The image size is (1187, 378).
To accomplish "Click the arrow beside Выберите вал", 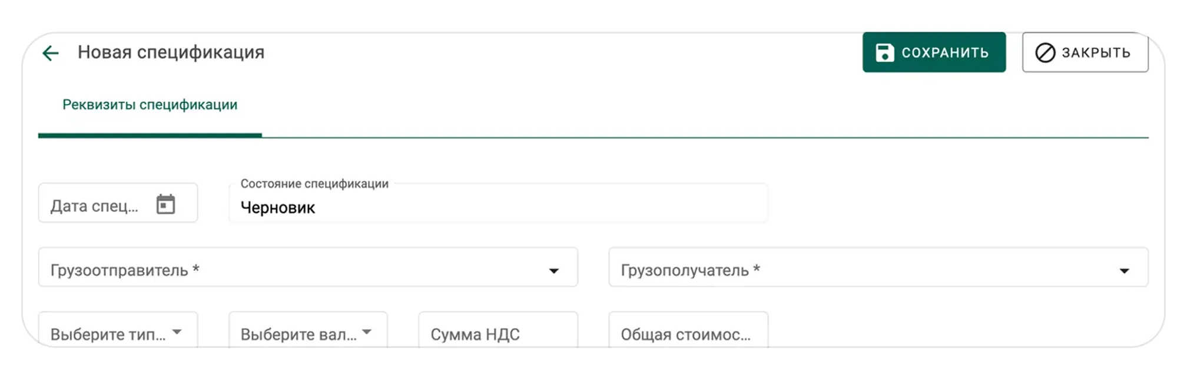I will 367,333.
